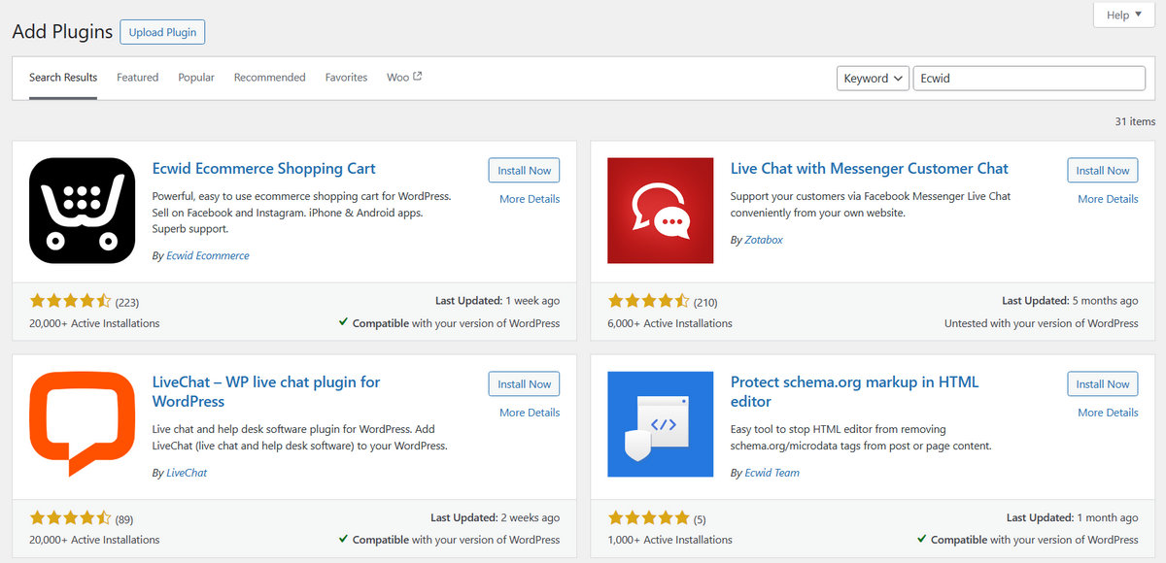Click 'Last Updated: 1 month ago' text
This screenshot has width=1166, height=563.
[x=1072, y=517]
